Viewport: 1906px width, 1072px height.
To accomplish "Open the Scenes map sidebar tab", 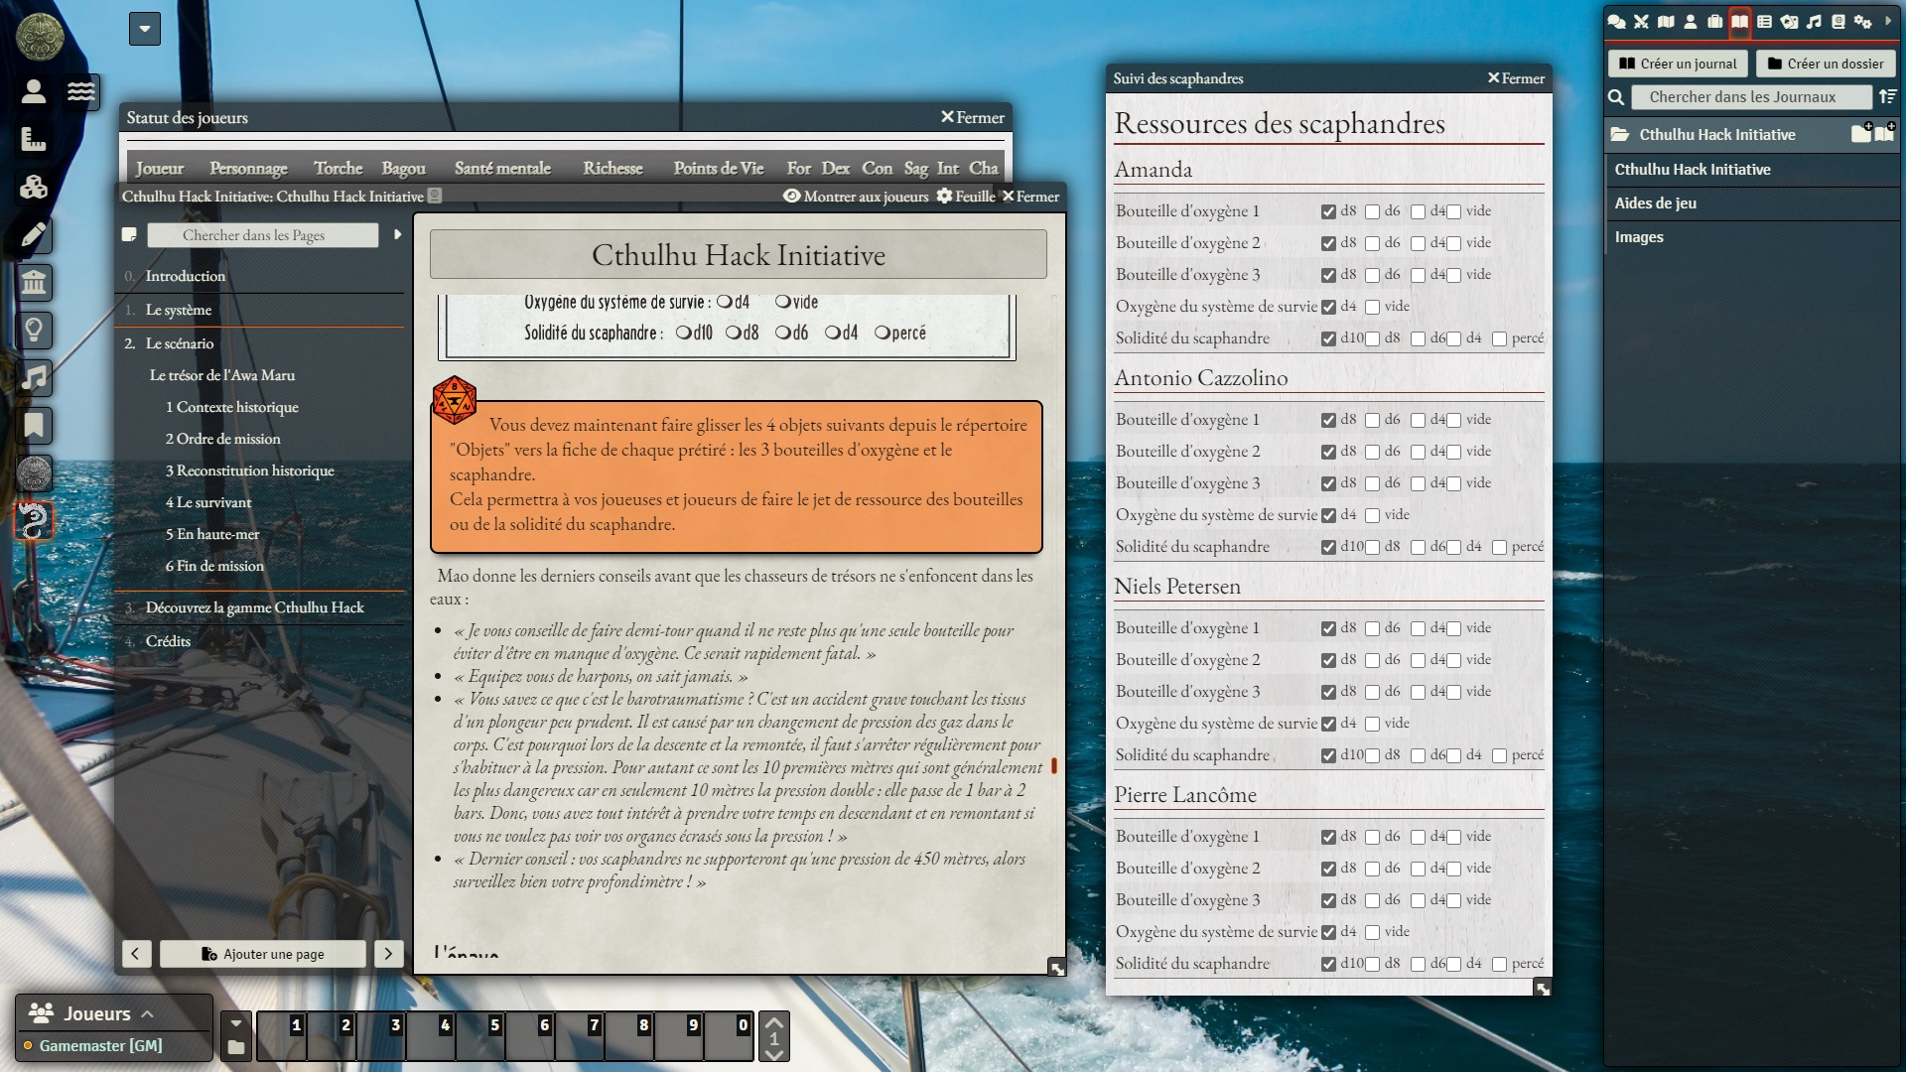I will (x=1666, y=21).
